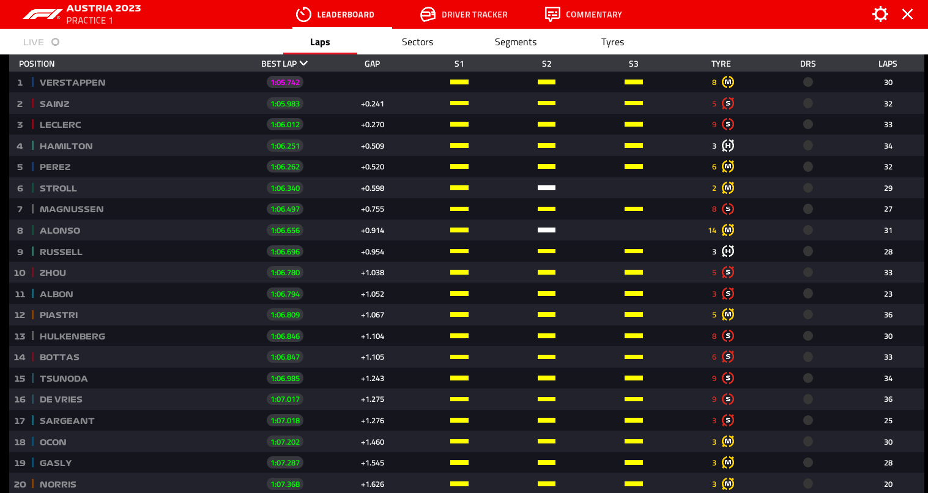Switch to the Sectors tab
Screen dimensions: 928x493
(417, 42)
